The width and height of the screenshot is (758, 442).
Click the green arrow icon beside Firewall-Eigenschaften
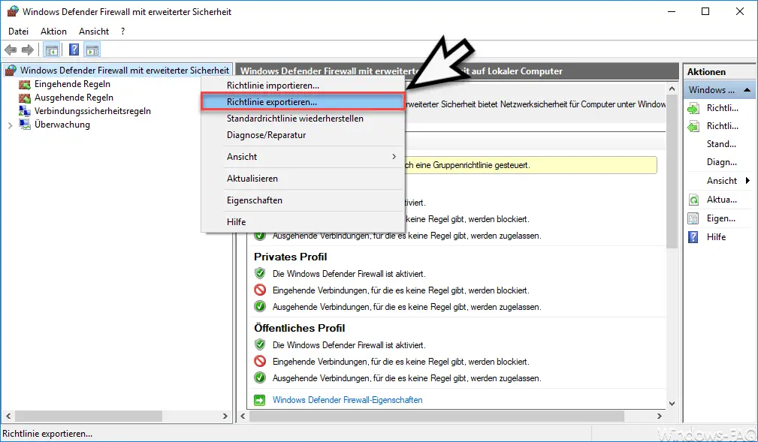[x=260, y=400]
